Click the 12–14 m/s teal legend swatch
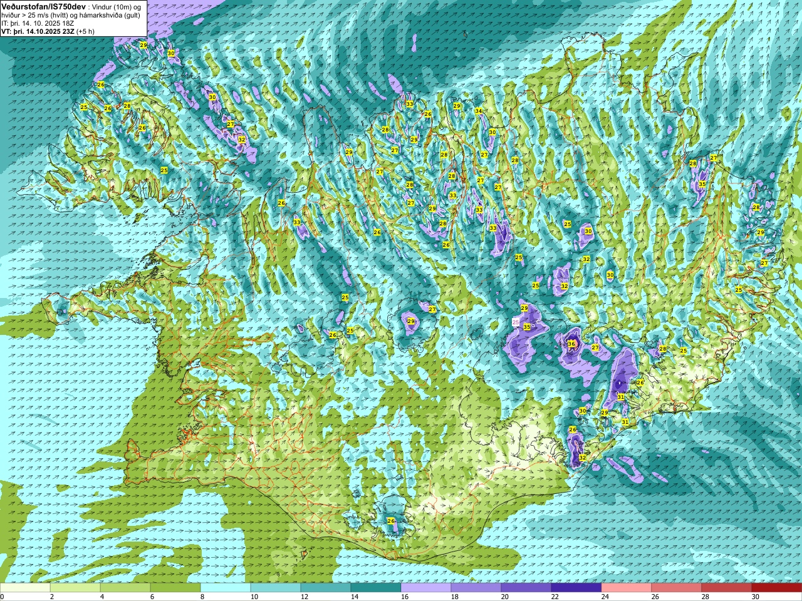The height and width of the screenshot is (601, 802). [x=326, y=588]
